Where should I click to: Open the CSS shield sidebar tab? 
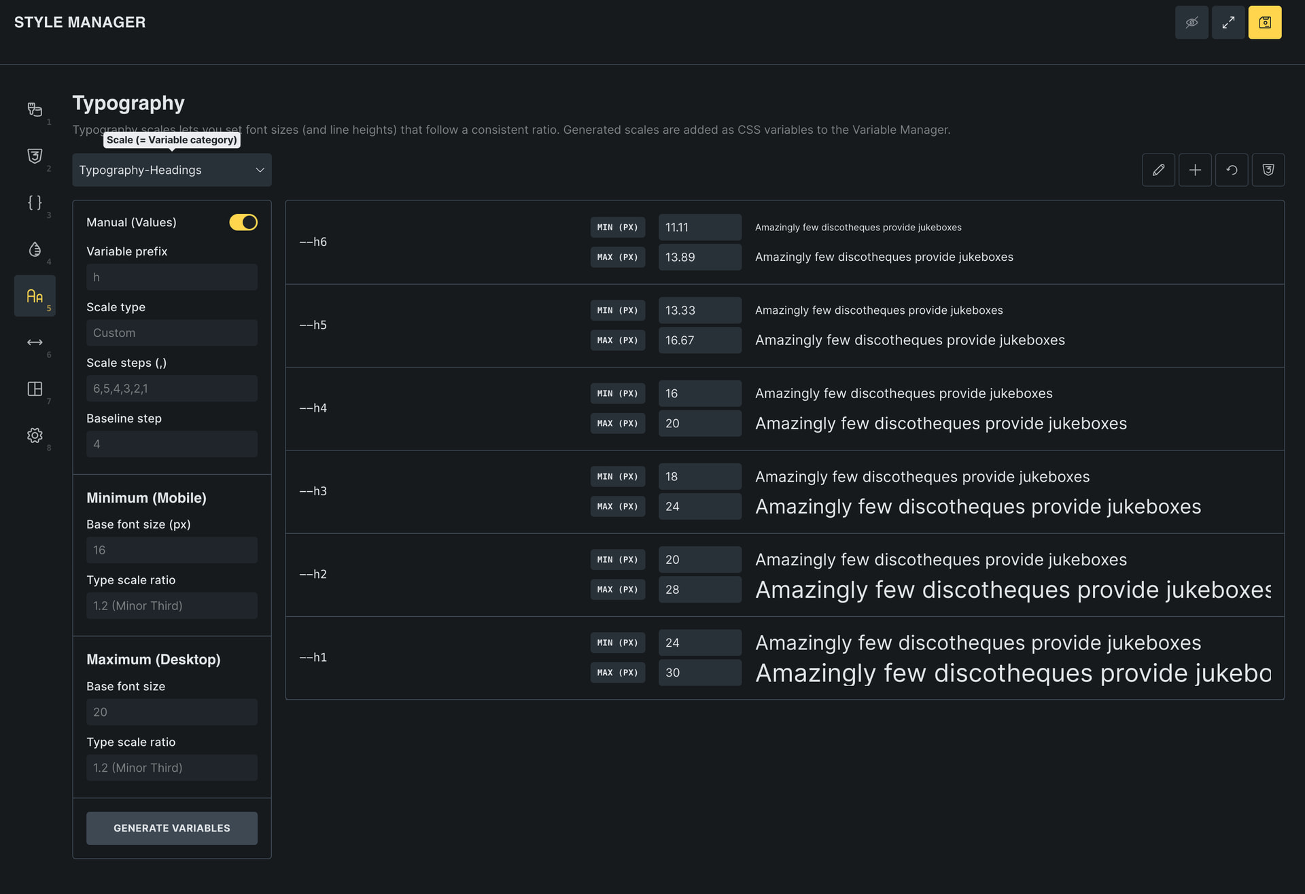35,156
